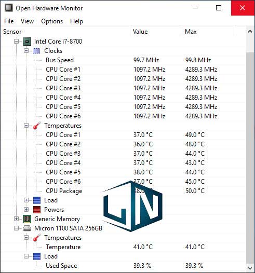Screen dimensions: 255x273
Task: Open the View menu
Action: [x=27, y=21]
